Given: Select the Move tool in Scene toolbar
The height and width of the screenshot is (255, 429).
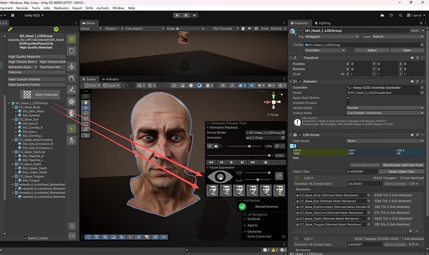Looking at the screenshot, I should (86, 108).
